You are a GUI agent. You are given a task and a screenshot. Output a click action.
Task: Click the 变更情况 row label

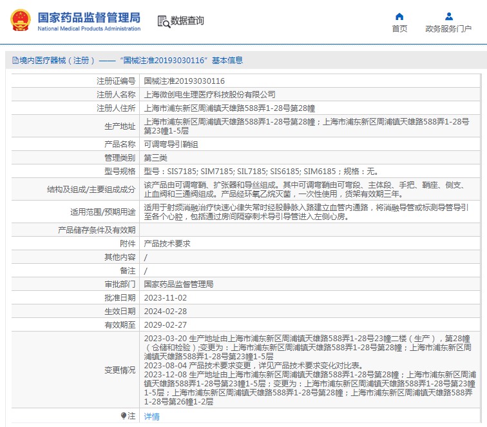pos(120,370)
